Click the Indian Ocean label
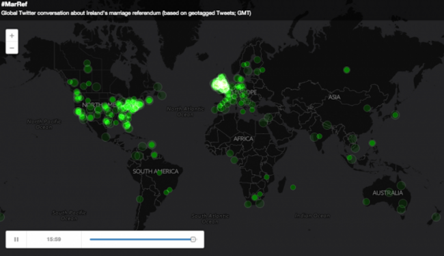Screen dimensions: 444x256 pyautogui.click(x=312, y=216)
